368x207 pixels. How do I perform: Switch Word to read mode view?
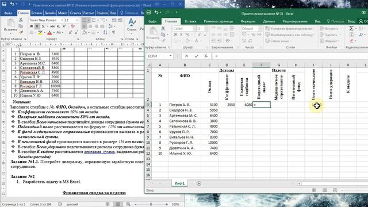tap(108, 204)
